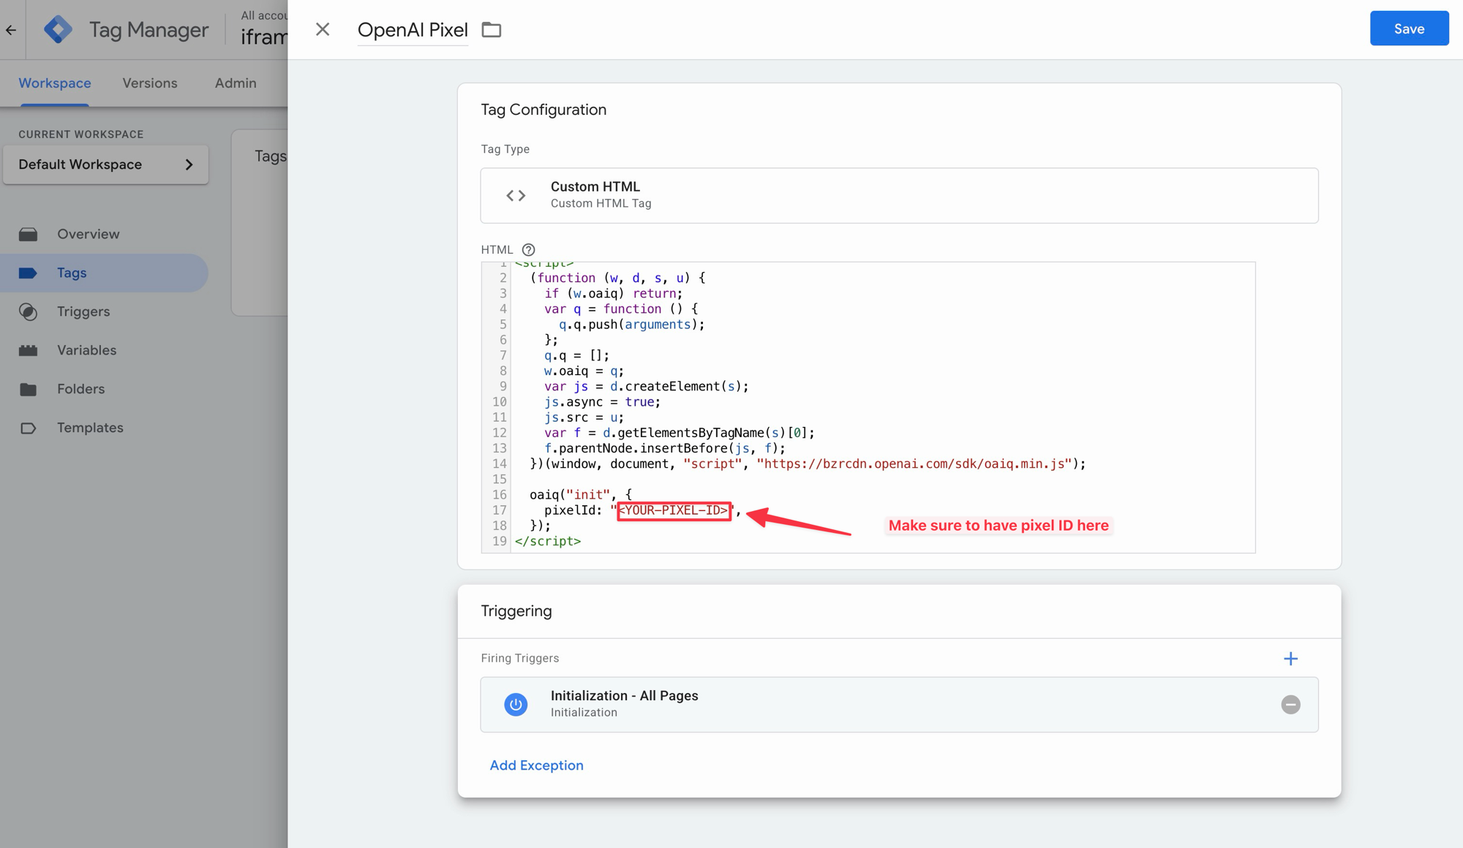Select Tags in the sidebar
Screen dimensions: 1463x848
104,273
